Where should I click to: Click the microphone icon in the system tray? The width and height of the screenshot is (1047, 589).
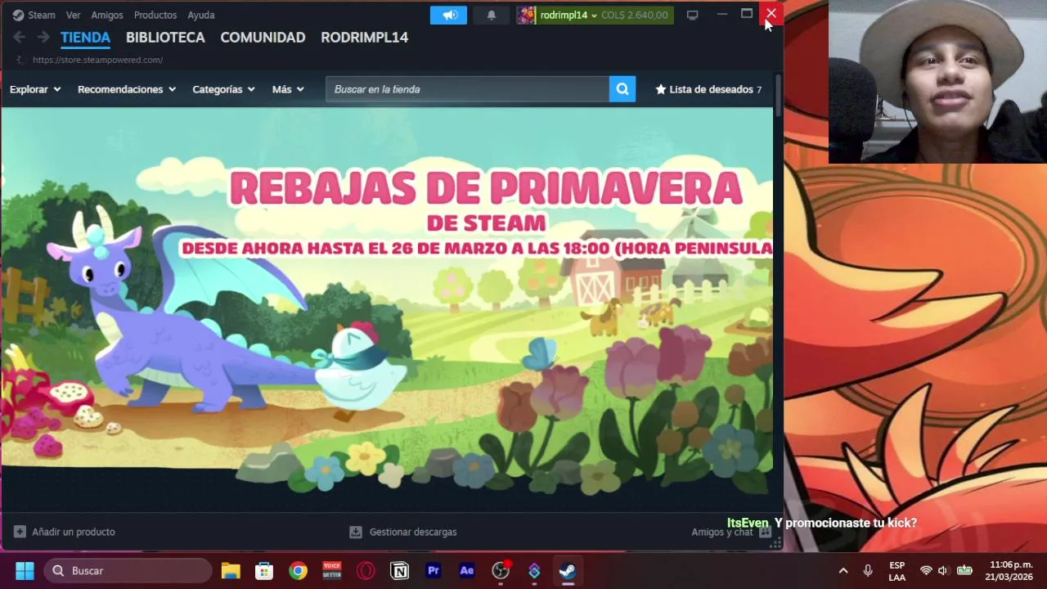[x=868, y=570]
